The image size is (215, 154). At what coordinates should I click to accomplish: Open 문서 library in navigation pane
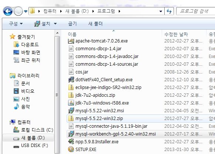pyautogui.click(x=26, y=83)
